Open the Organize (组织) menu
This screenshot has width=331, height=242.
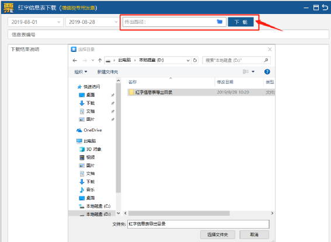[81, 72]
